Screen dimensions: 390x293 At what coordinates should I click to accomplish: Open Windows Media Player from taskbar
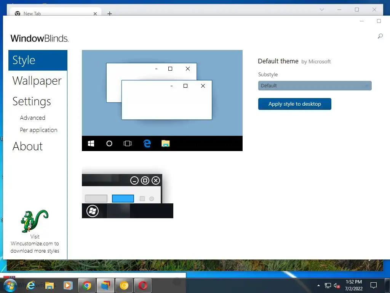68,285
